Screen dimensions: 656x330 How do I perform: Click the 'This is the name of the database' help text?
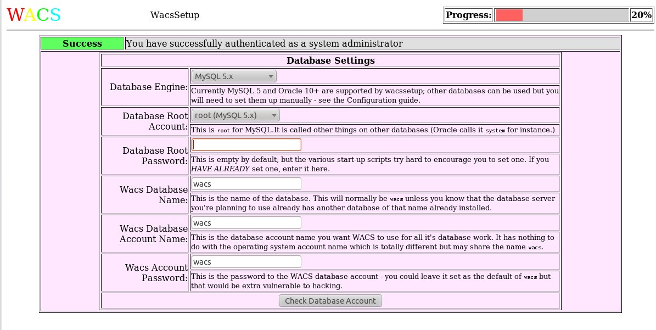[373, 203]
